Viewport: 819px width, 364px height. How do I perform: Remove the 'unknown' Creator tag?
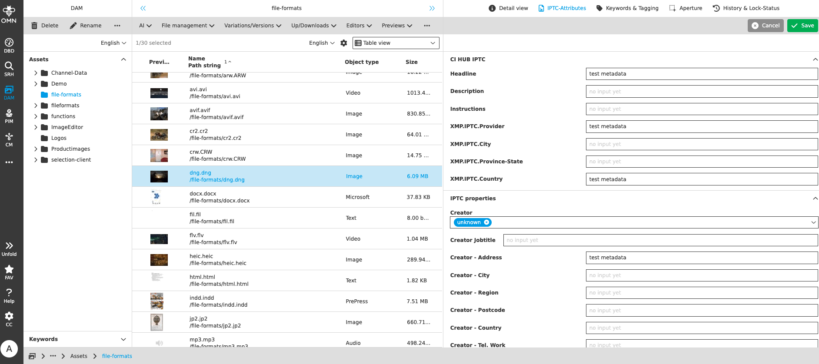coord(486,222)
